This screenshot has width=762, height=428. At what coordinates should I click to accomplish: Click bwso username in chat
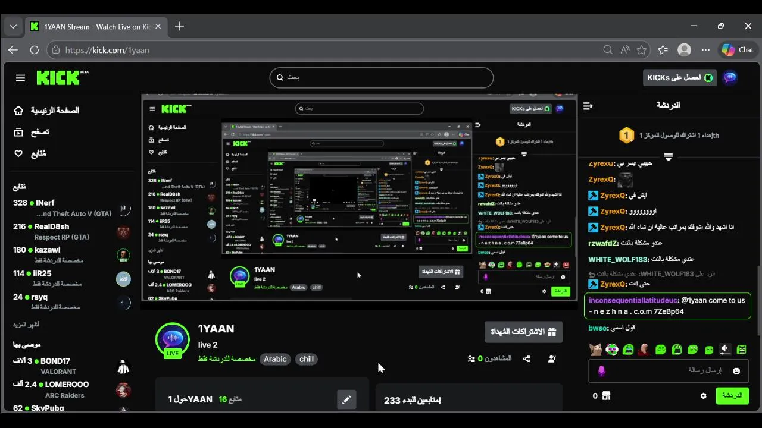[x=597, y=328]
